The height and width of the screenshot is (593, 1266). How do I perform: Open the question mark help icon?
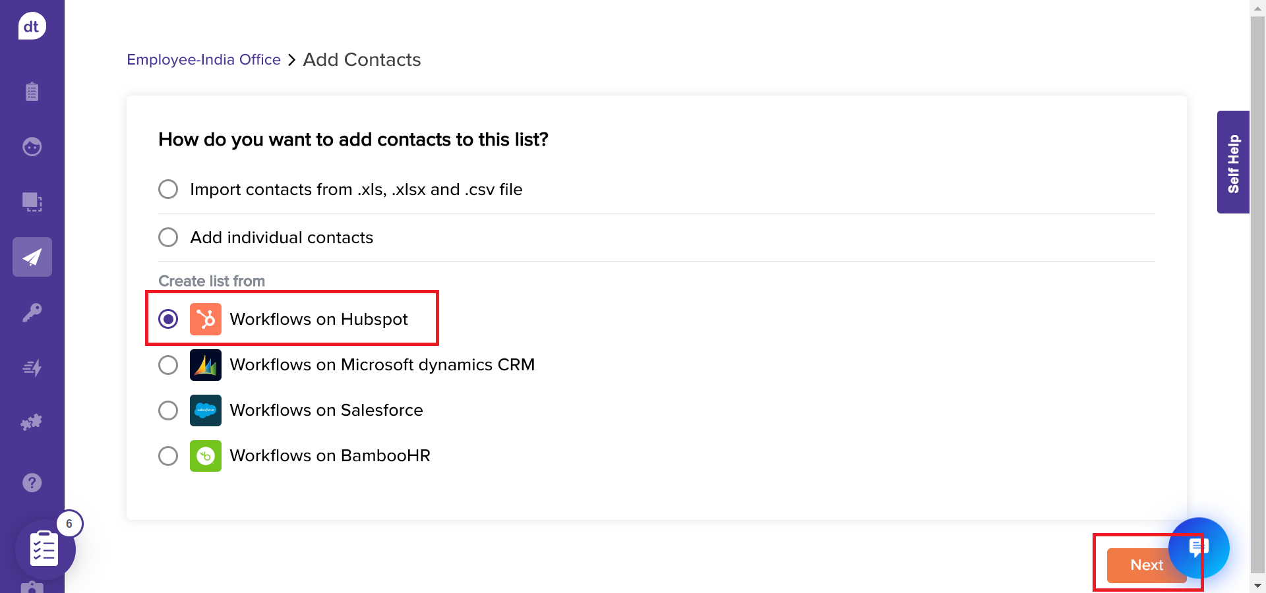[x=32, y=483]
